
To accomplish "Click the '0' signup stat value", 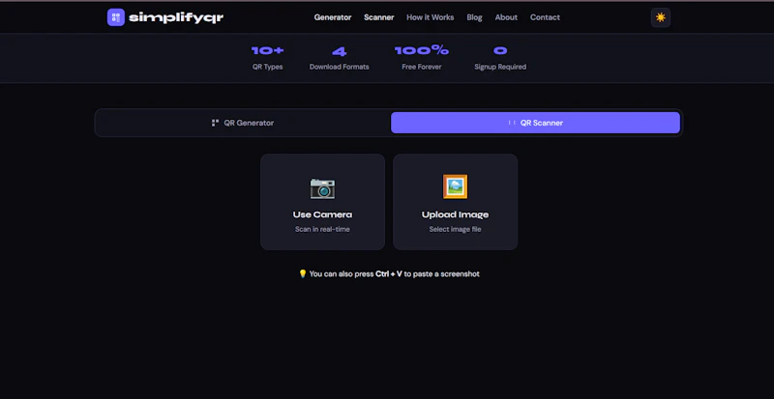I will click(x=500, y=50).
